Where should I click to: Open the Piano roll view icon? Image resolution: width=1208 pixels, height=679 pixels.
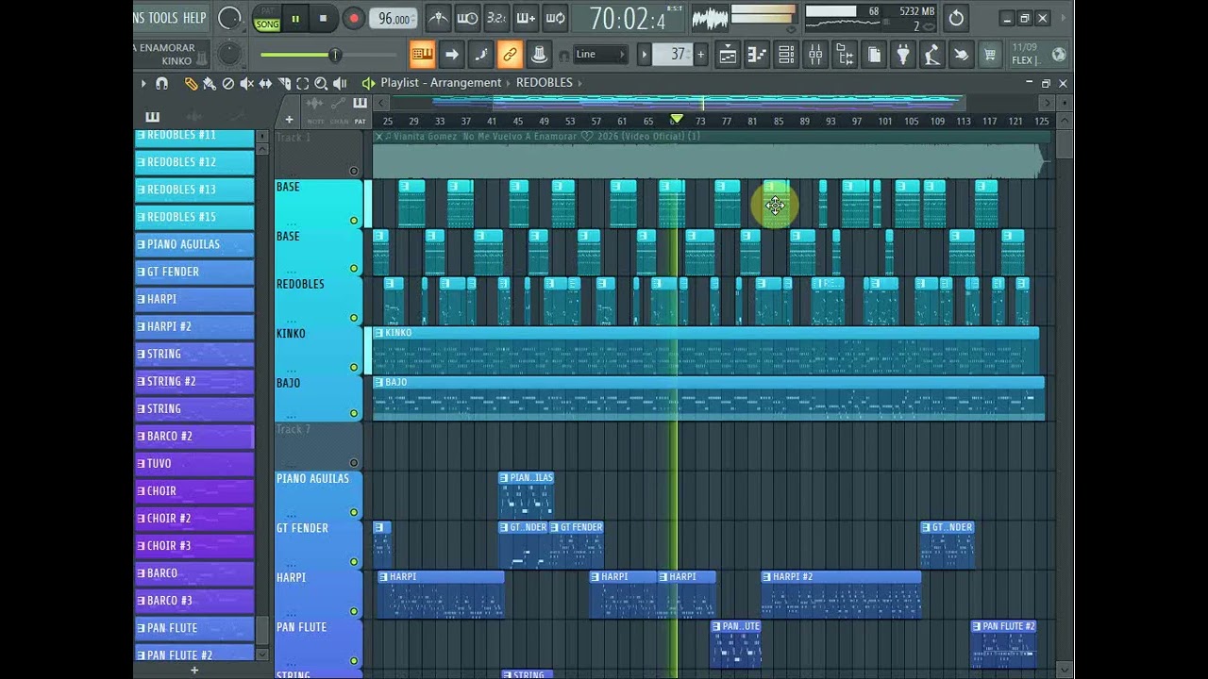click(x=757, y=55)
